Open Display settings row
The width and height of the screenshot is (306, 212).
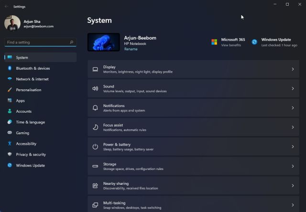pyautogui.click(x=193, y=69)
